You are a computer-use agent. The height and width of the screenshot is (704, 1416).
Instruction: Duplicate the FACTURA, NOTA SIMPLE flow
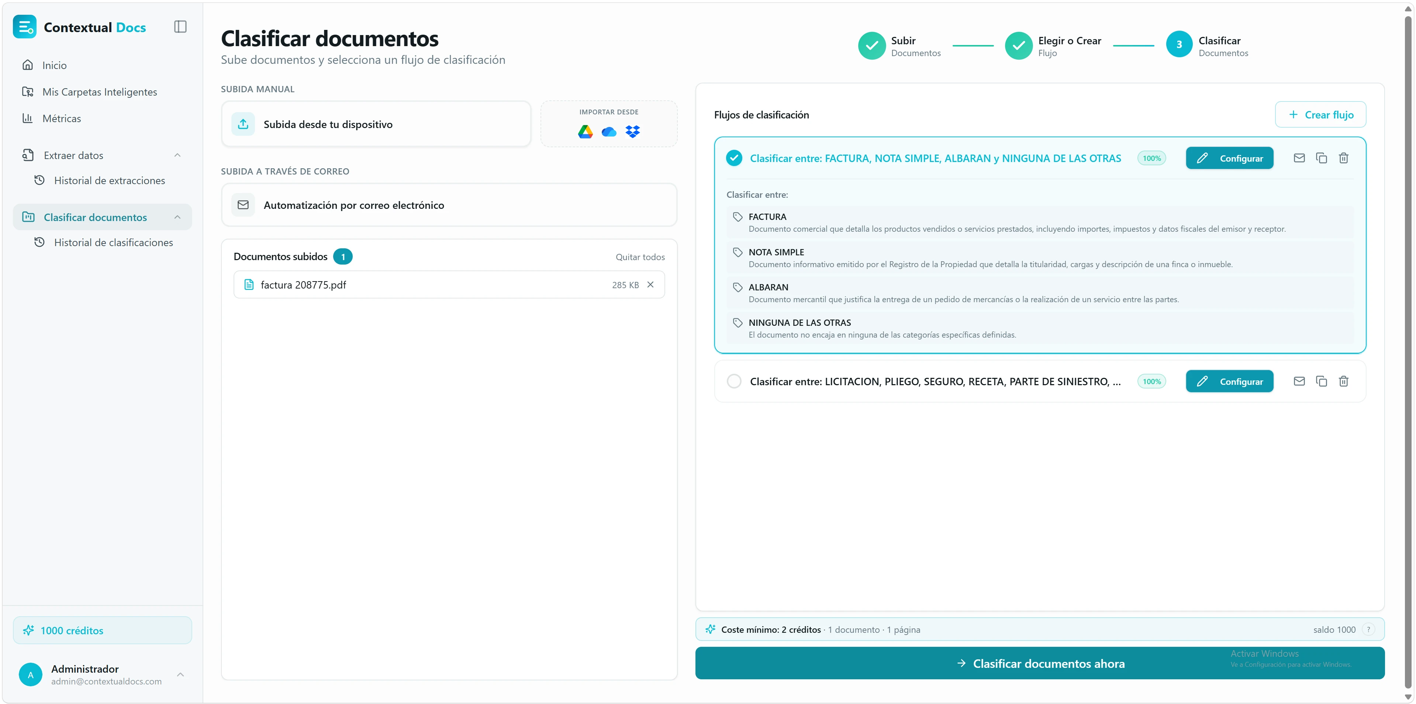tap(1322, 158)
